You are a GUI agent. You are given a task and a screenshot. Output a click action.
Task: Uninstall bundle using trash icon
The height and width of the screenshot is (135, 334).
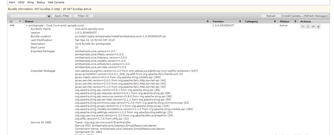[x=318, y=26]
